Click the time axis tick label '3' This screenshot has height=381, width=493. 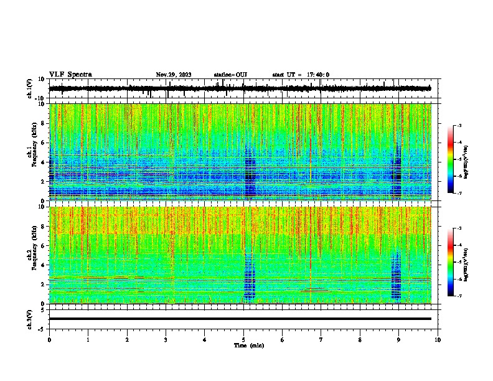166,340
